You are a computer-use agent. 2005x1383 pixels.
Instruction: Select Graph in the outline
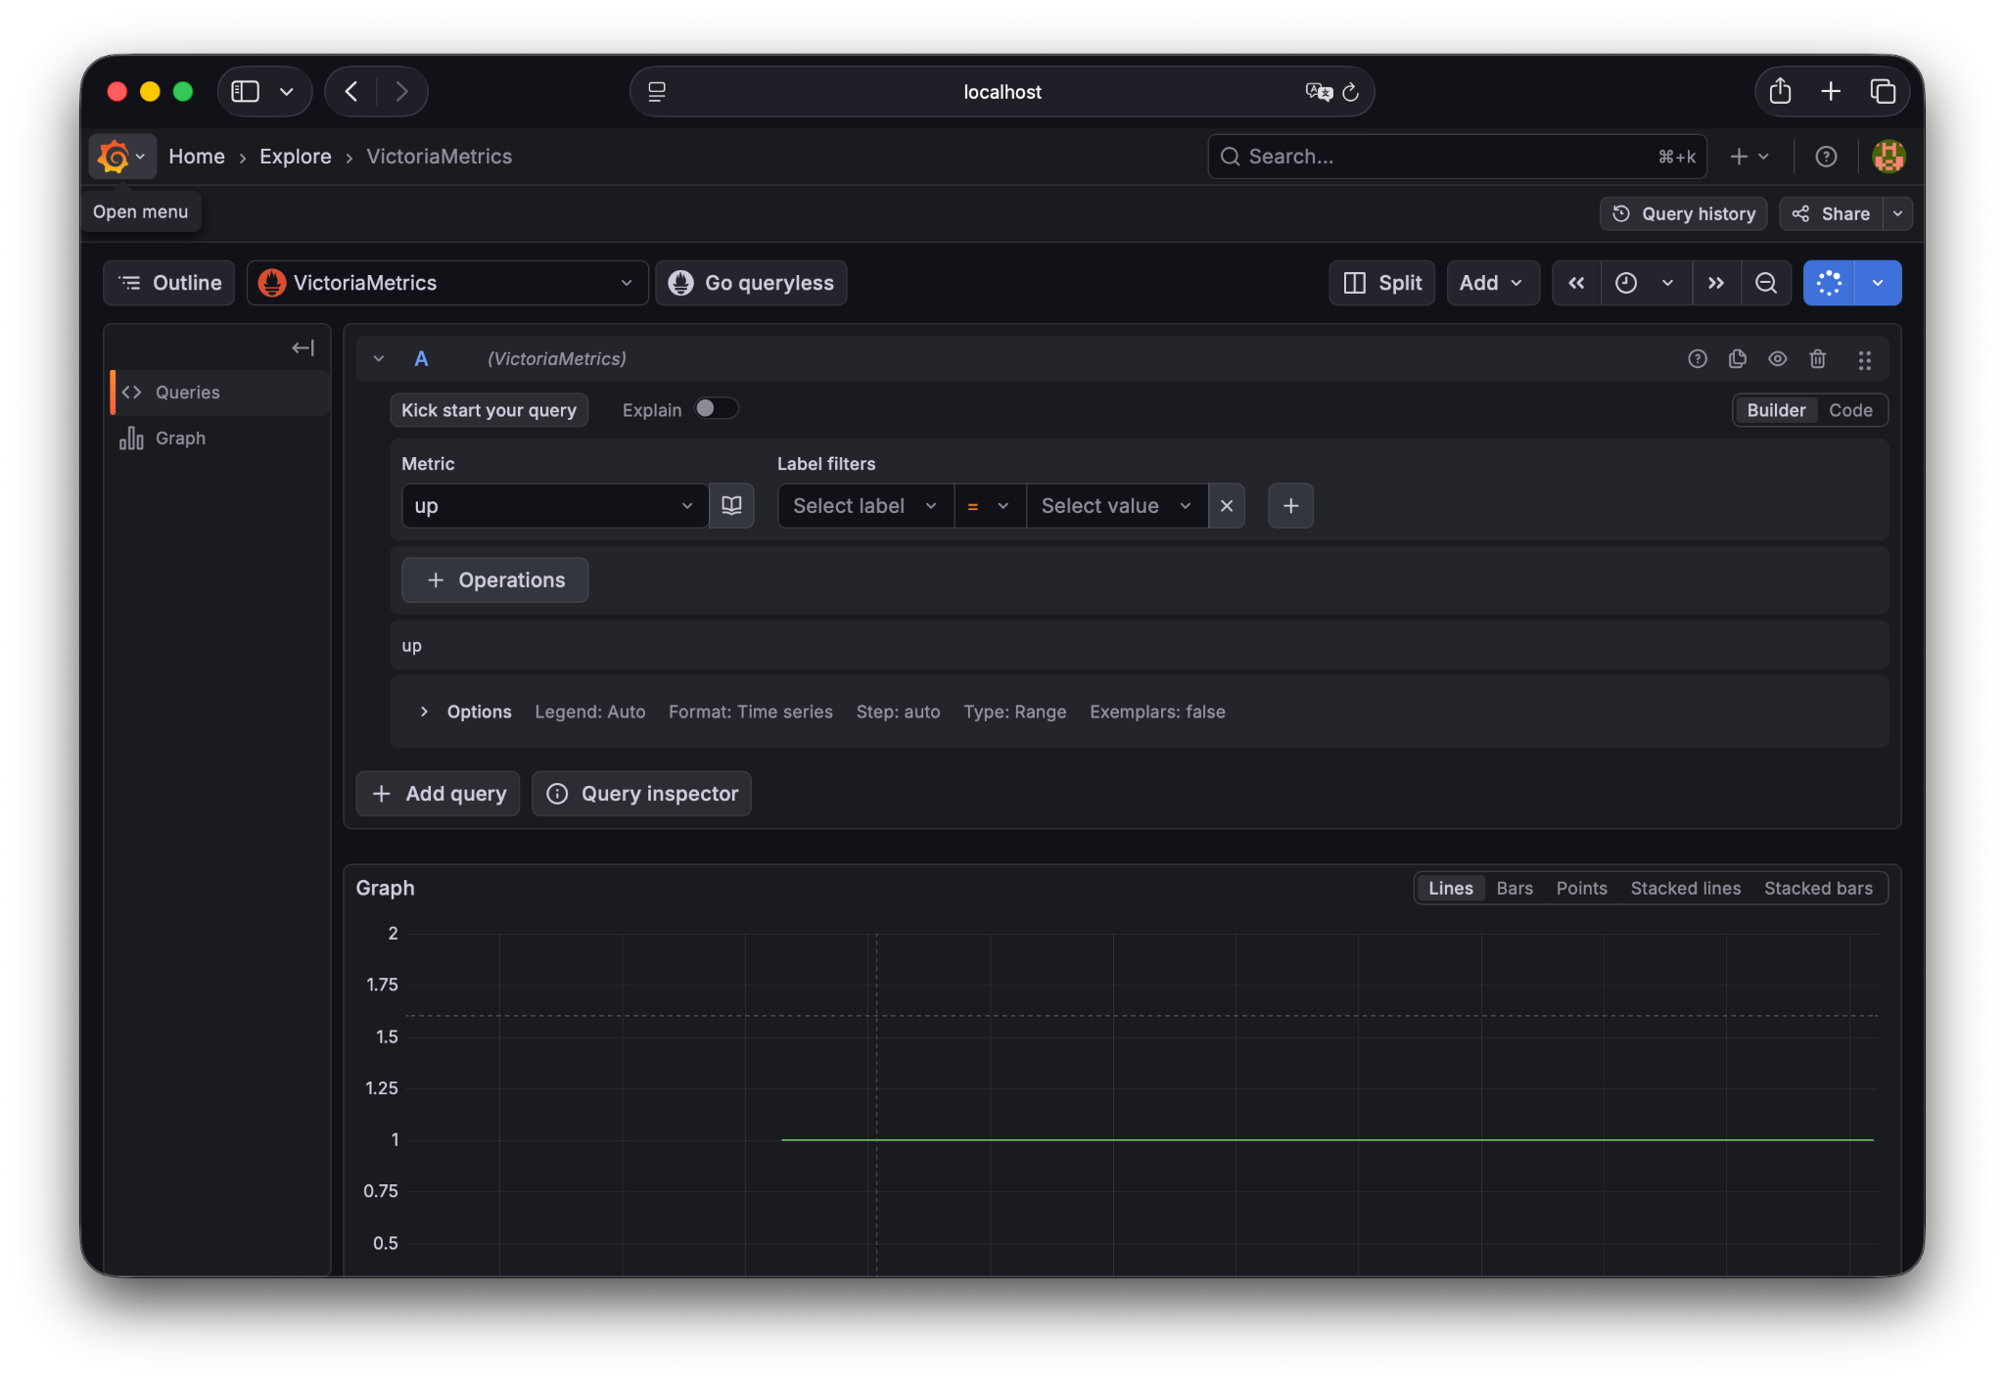(220, 438)
